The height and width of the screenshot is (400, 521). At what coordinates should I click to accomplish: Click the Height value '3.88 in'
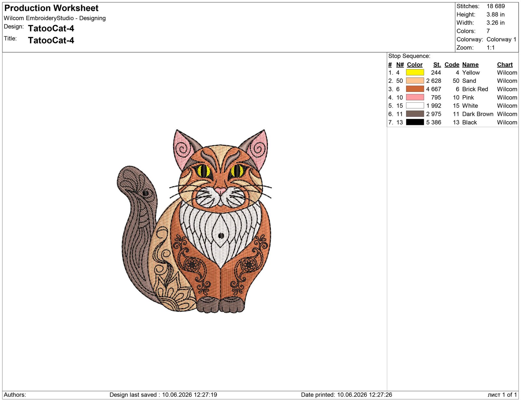[496, 15]
